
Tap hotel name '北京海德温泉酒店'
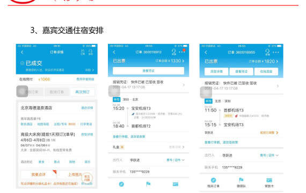tap(37, 108)
